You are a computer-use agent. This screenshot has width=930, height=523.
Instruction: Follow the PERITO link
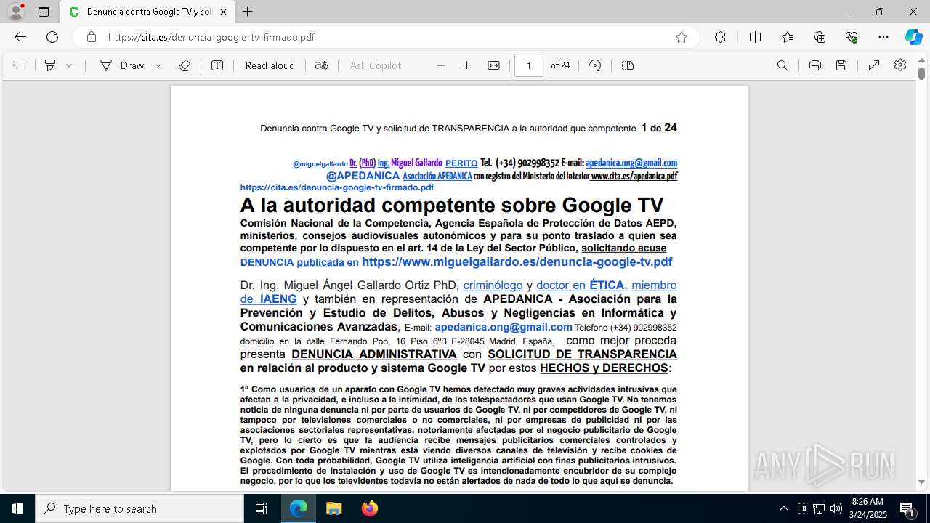click(461, 163)
